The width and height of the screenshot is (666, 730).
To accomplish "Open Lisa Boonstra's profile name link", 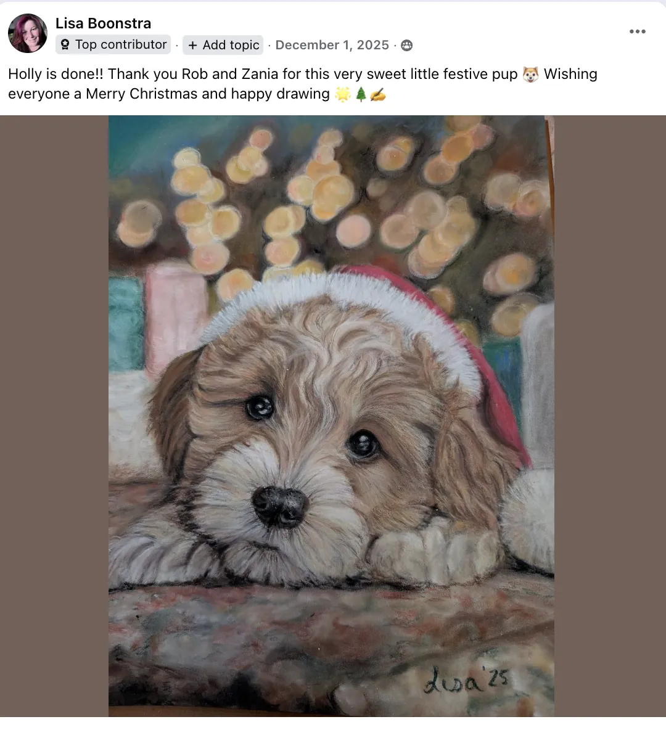I will tap(104, 23).
